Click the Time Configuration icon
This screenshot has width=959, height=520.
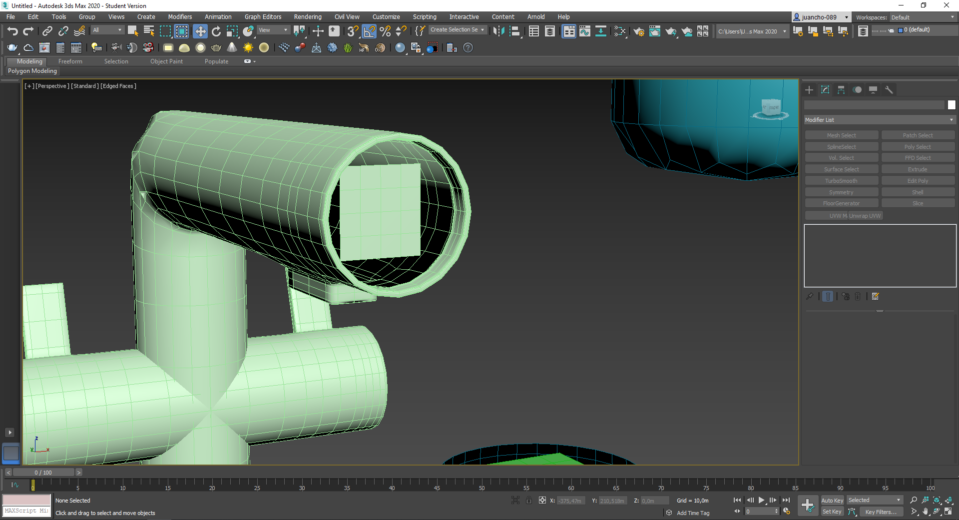(787, 512)
